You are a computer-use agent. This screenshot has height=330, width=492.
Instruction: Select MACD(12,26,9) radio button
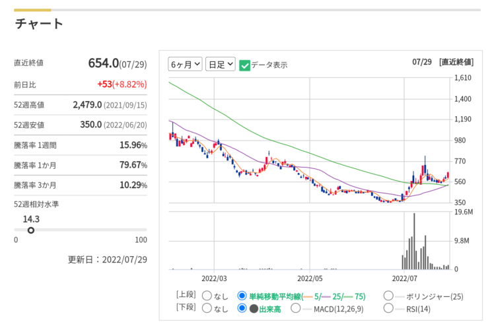[x=296, y=308]
